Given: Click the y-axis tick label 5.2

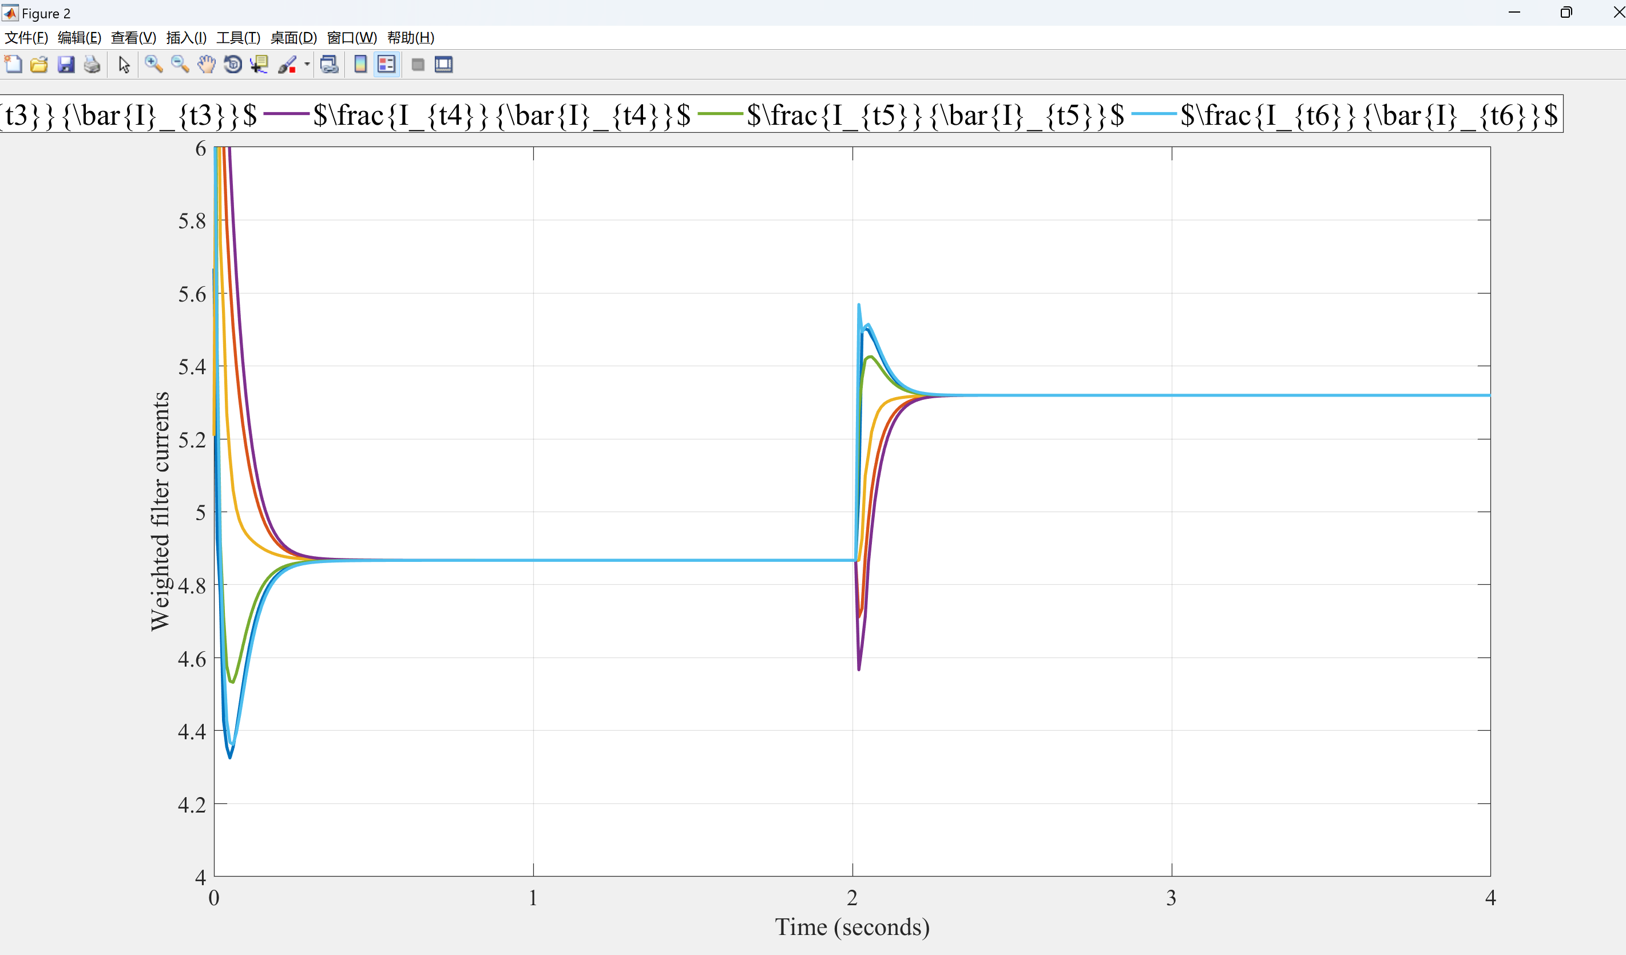Looking at the screenshot, I should coord(192,439).
